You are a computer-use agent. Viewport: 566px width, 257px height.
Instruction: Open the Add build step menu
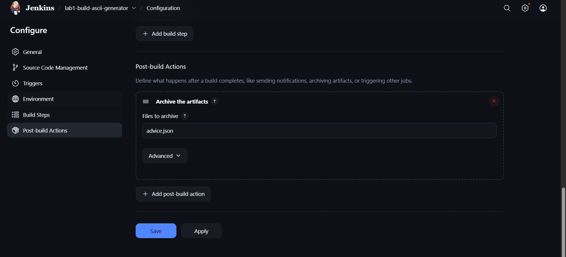click(x=165, y=34)
